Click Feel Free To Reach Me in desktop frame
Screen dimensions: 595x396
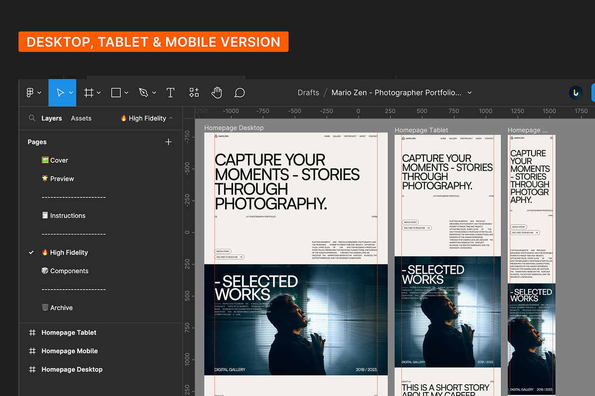(230, 257)
